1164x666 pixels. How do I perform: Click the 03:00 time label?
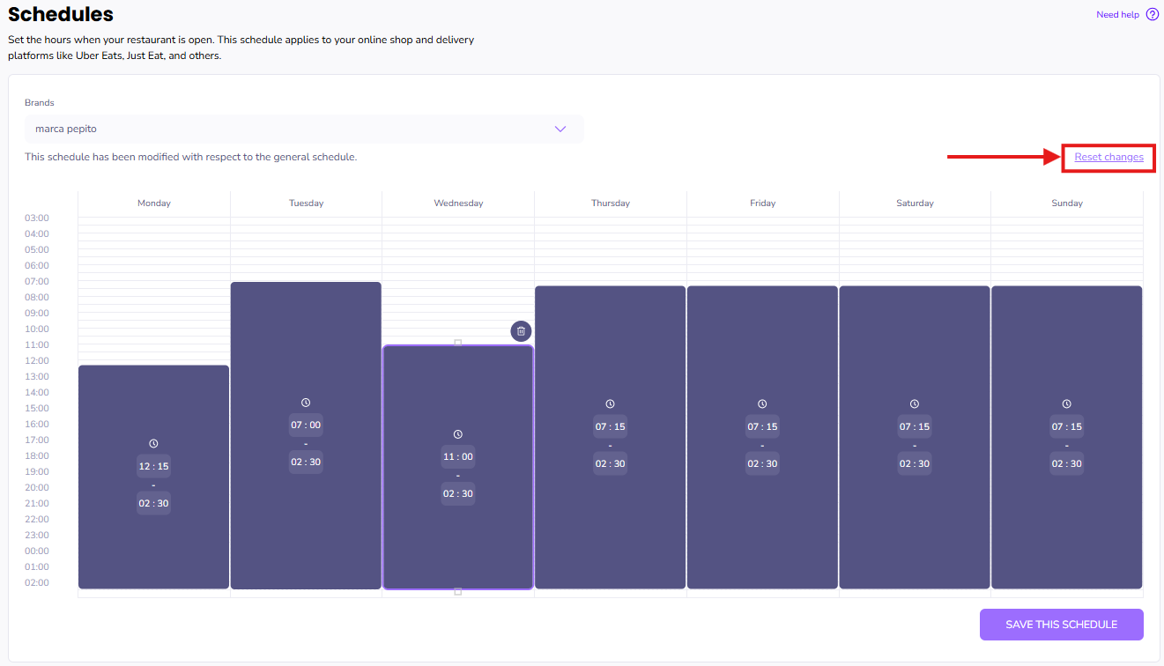tap(37, 218)
